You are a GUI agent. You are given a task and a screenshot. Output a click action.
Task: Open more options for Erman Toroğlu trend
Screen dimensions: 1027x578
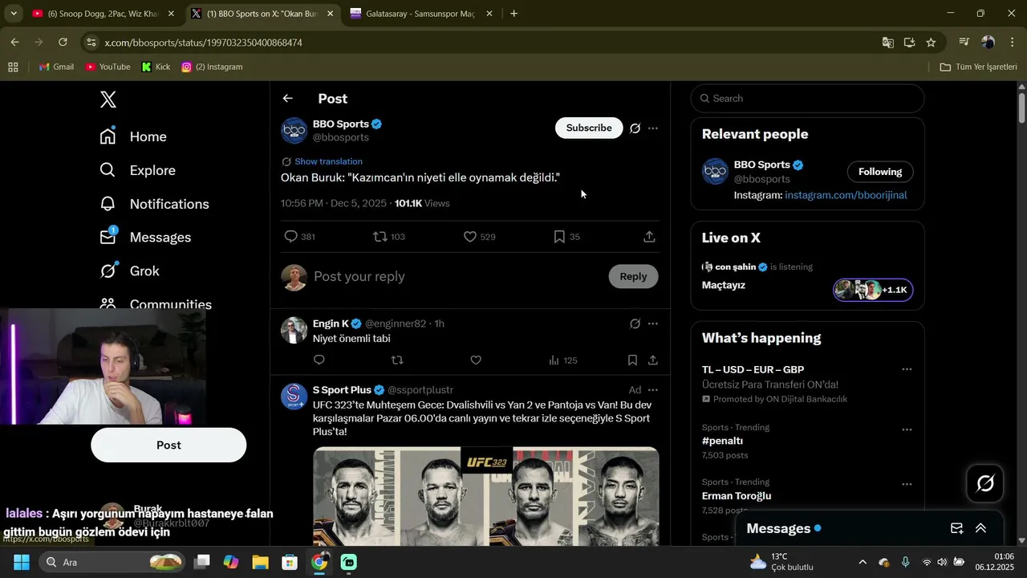(907, 484)
